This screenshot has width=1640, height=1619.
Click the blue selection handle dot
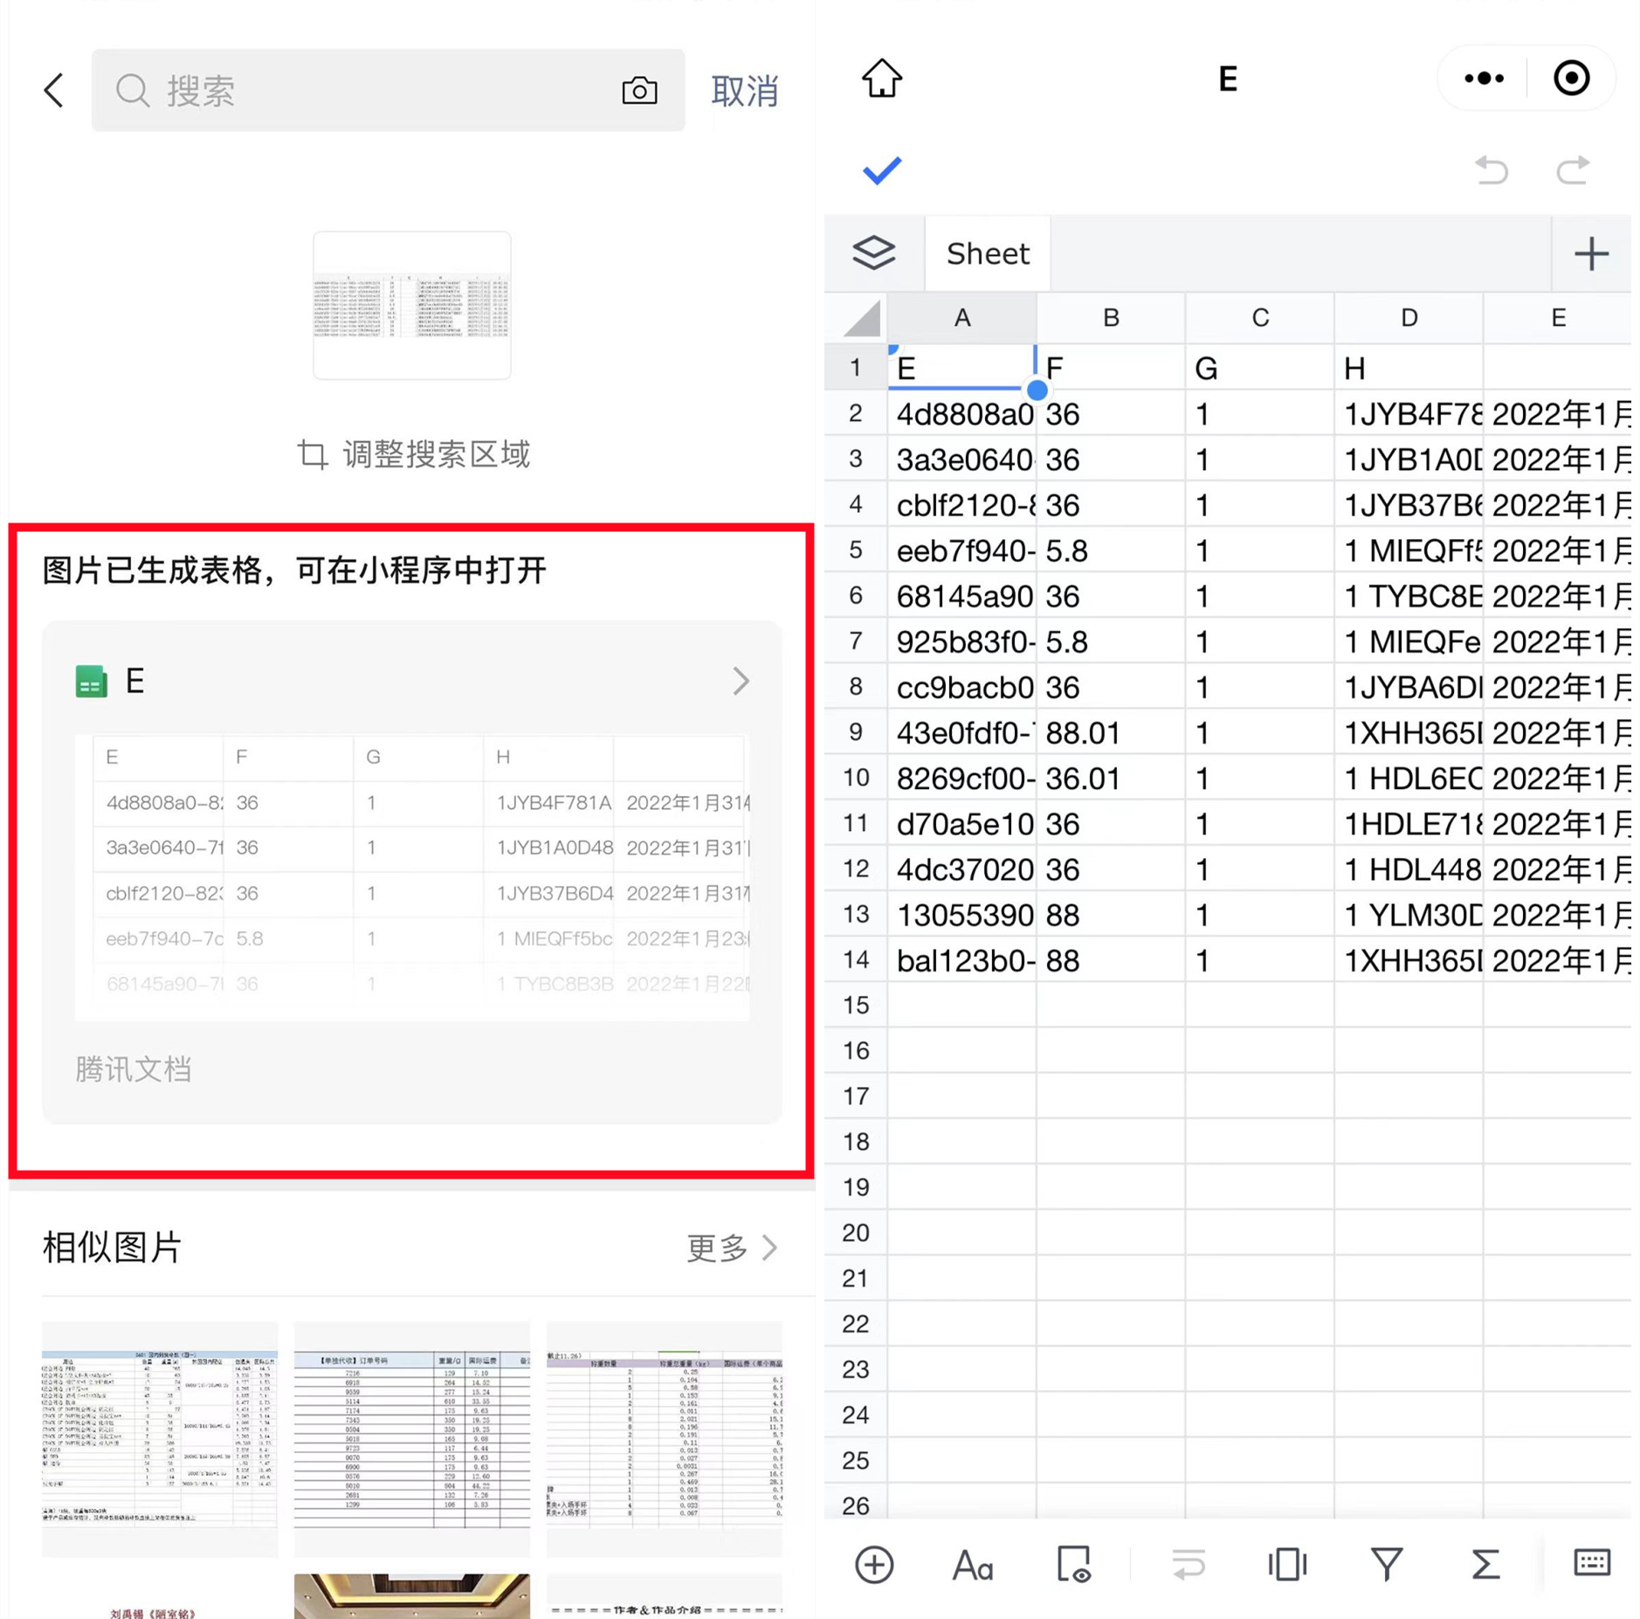[x=1037, y=390]
